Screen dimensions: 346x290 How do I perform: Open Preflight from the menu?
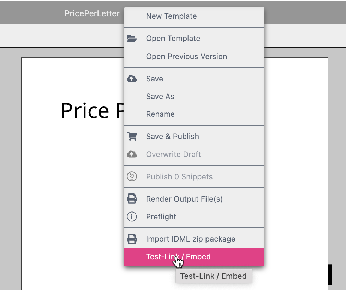(x=161, y=217)
